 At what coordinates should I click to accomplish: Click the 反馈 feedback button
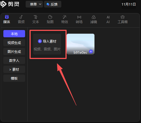[53, 4]
